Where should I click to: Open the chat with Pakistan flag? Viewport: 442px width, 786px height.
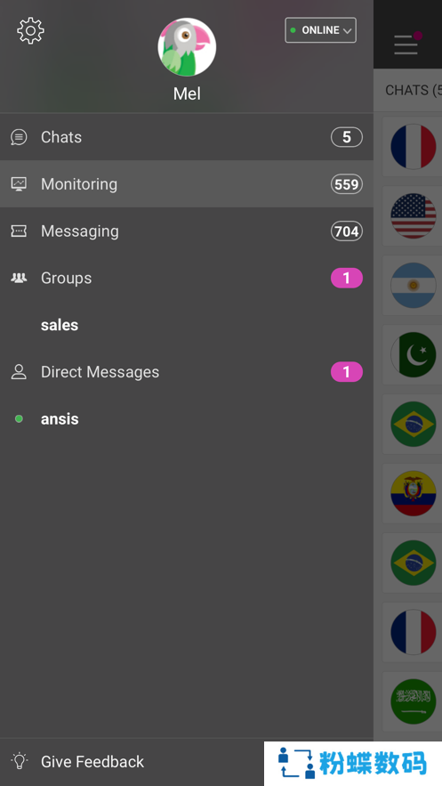point(413,354)
